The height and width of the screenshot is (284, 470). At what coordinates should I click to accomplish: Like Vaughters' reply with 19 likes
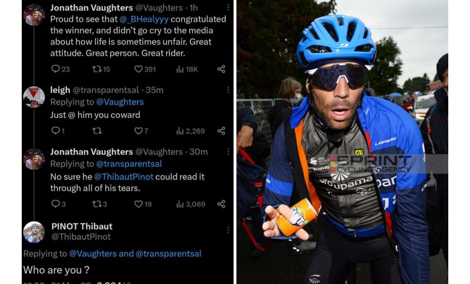[143, 204]
